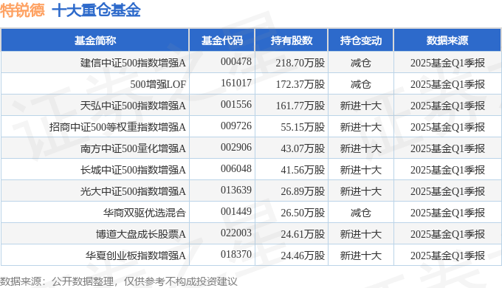The width and height of the screenshot is (502, 288).
Task: Select the 特锐德 stock title
Action: pos(22,10)
